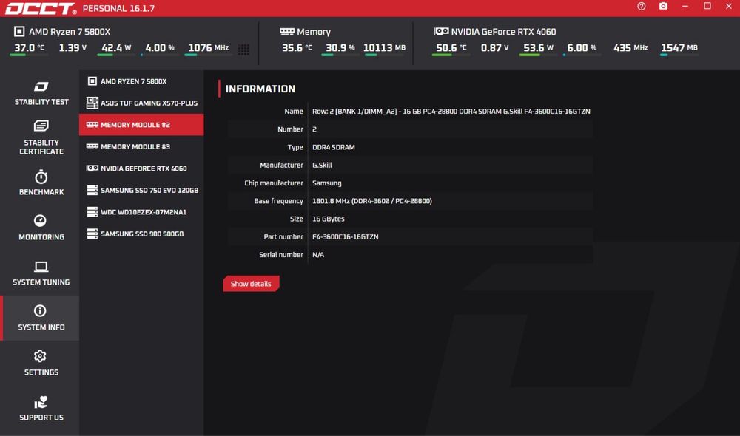The width and height of the screenshot is (740, 436).
Task: Select ASUS TUF Gaming X570-Plus motherboard
Action: pyautogui.click(x=141, y=103)
